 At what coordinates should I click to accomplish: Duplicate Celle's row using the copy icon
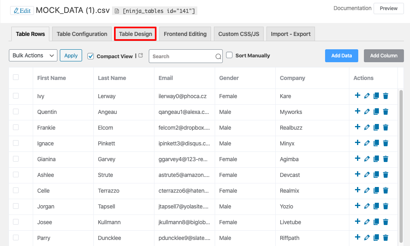(x=376, y=191)
